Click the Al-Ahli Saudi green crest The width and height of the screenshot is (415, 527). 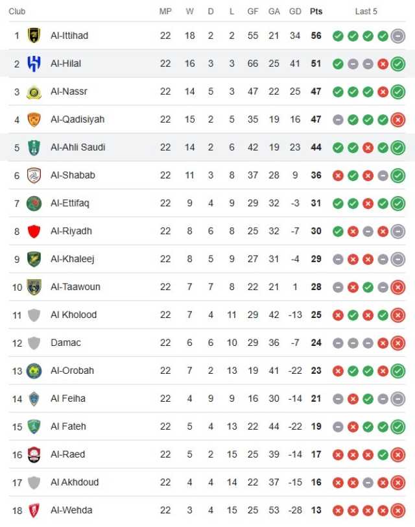(x=34, y=147)
